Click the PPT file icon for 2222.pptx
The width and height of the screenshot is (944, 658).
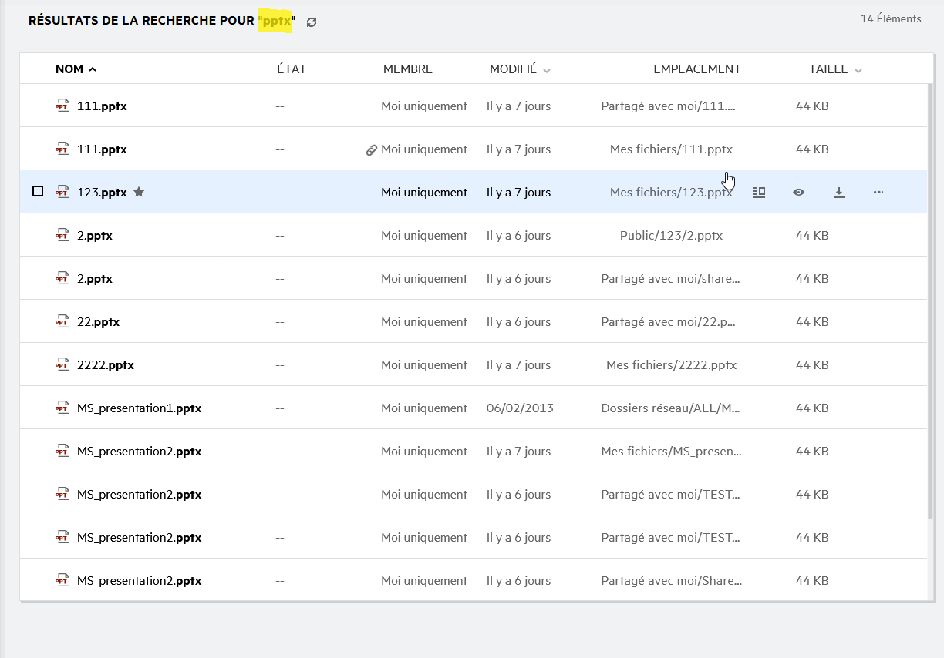(62, 365)
